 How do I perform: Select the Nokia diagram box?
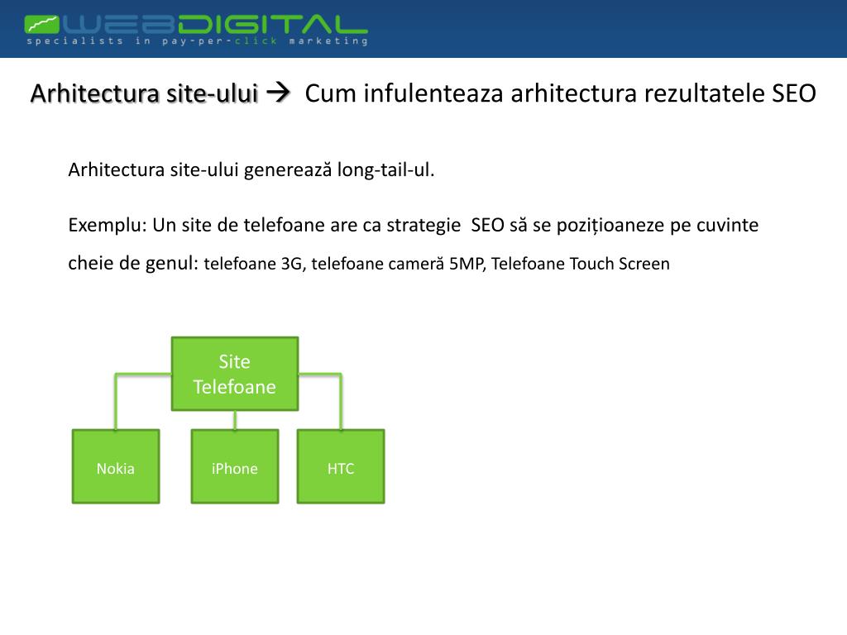coord(116,466)
